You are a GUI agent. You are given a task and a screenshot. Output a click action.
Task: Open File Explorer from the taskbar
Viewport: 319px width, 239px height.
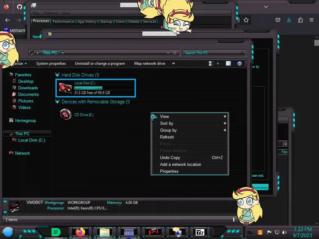tap(105, 232)
